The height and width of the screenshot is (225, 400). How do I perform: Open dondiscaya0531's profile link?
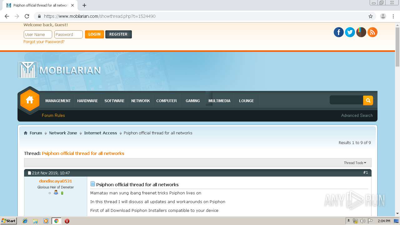56,181
